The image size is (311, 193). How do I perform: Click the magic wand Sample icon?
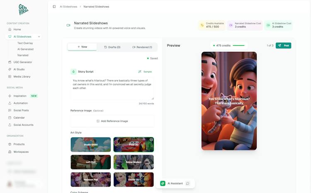[x=140, y=71]
